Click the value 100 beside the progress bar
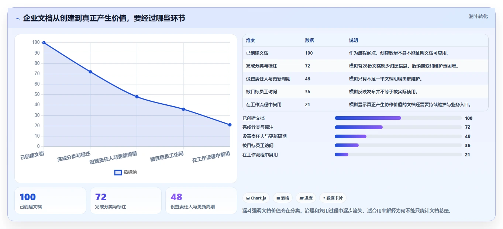The width and height of the screenshot is (503, 229). pos(469,118)
